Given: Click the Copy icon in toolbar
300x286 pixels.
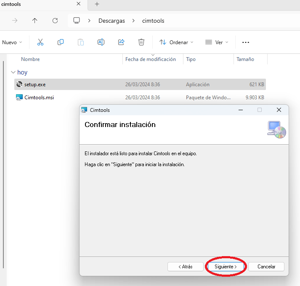Looking at the screenshot, I should [x=61, y=42].
